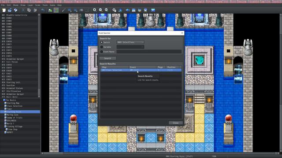Open the Resource Manager icon

pos(145,10)
